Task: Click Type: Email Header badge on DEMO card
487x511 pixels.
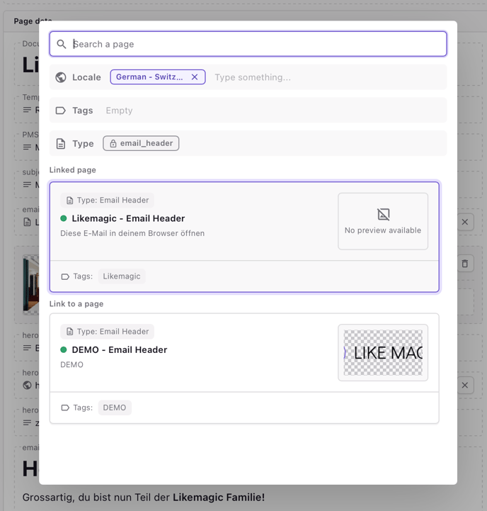Action: 108,332
